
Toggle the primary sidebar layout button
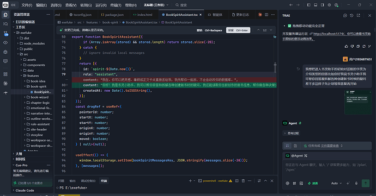point(308,5)
